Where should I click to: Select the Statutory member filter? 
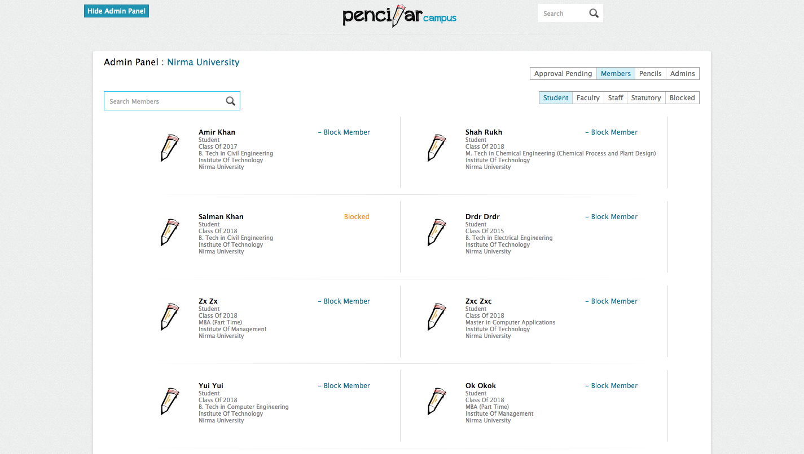tap(646, 98)
